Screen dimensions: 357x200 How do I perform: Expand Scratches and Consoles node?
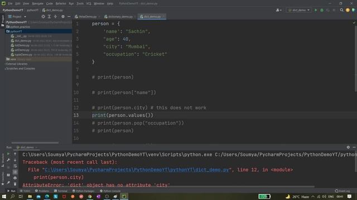pyautogui.click(x=20, y=68)
